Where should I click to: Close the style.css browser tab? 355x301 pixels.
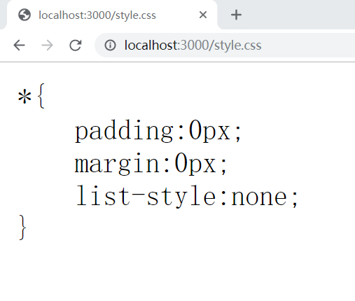click(x=203, y=15)
